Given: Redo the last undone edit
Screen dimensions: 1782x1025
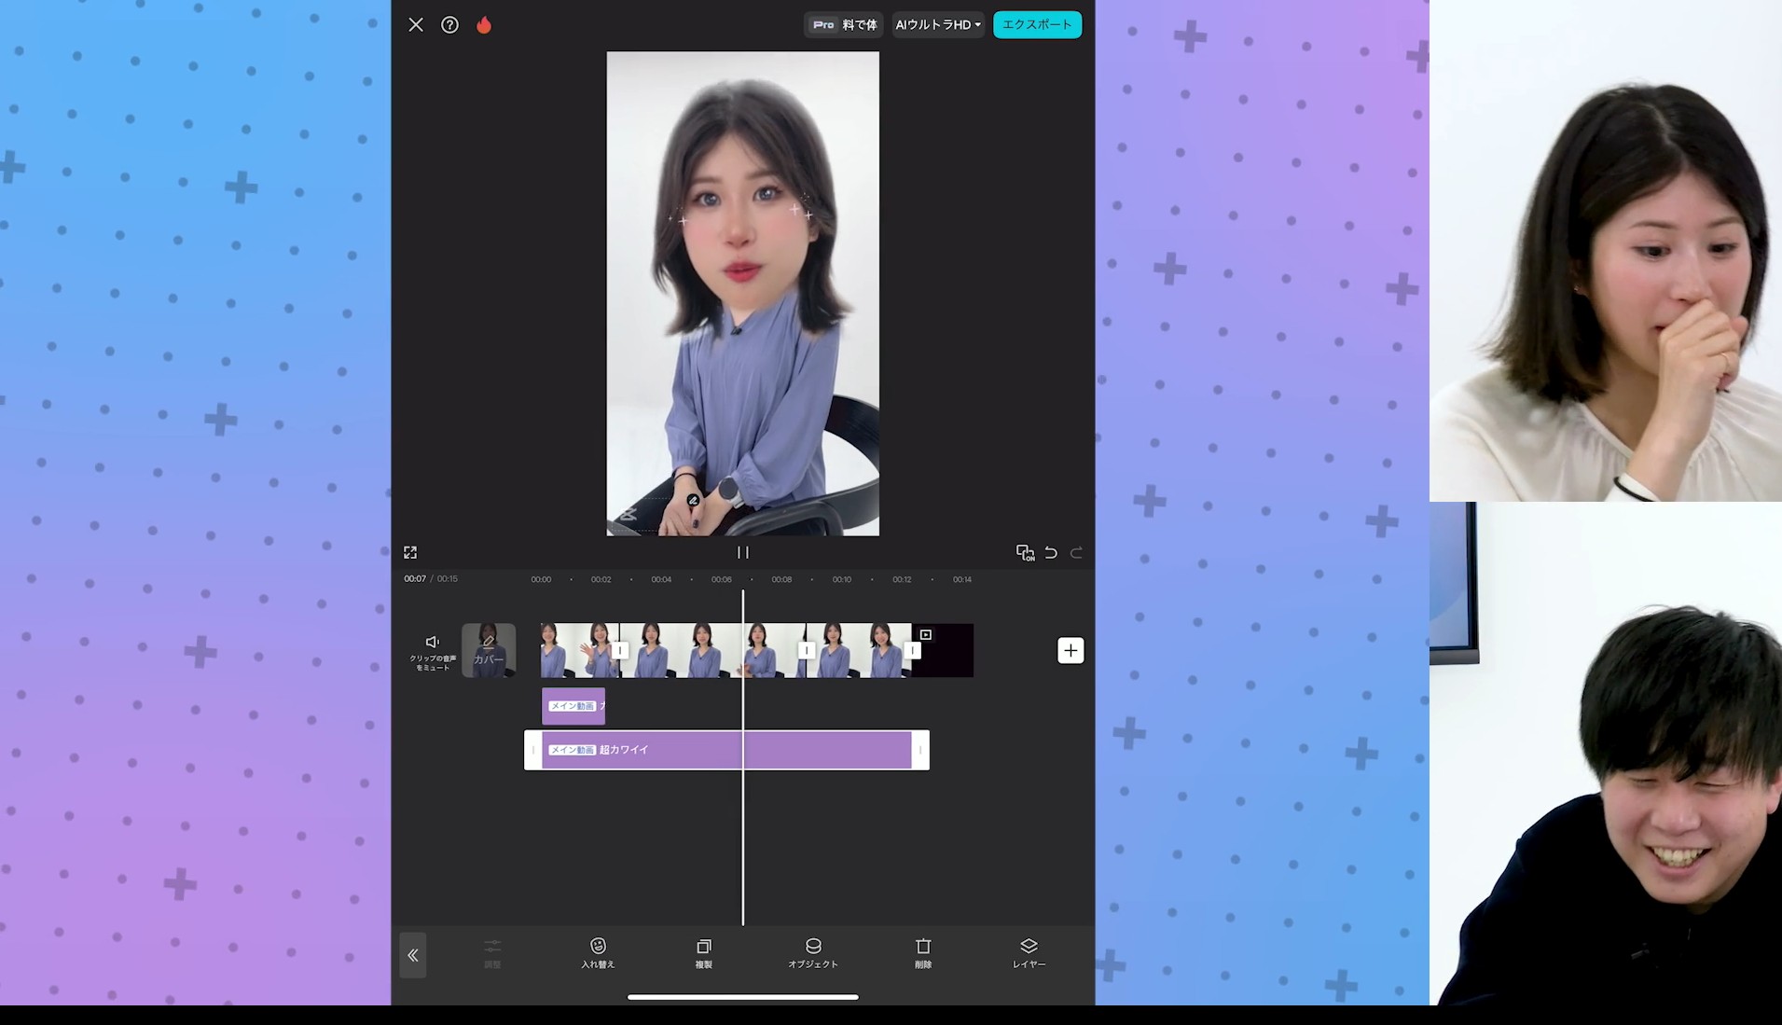Looking at the screenshot, I should (1076, 553).
